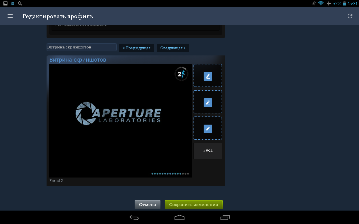Viewport: 359px width, 224px height.
Task: Open the '+ 594' more screenshots tile
Action: coord(208,151)
